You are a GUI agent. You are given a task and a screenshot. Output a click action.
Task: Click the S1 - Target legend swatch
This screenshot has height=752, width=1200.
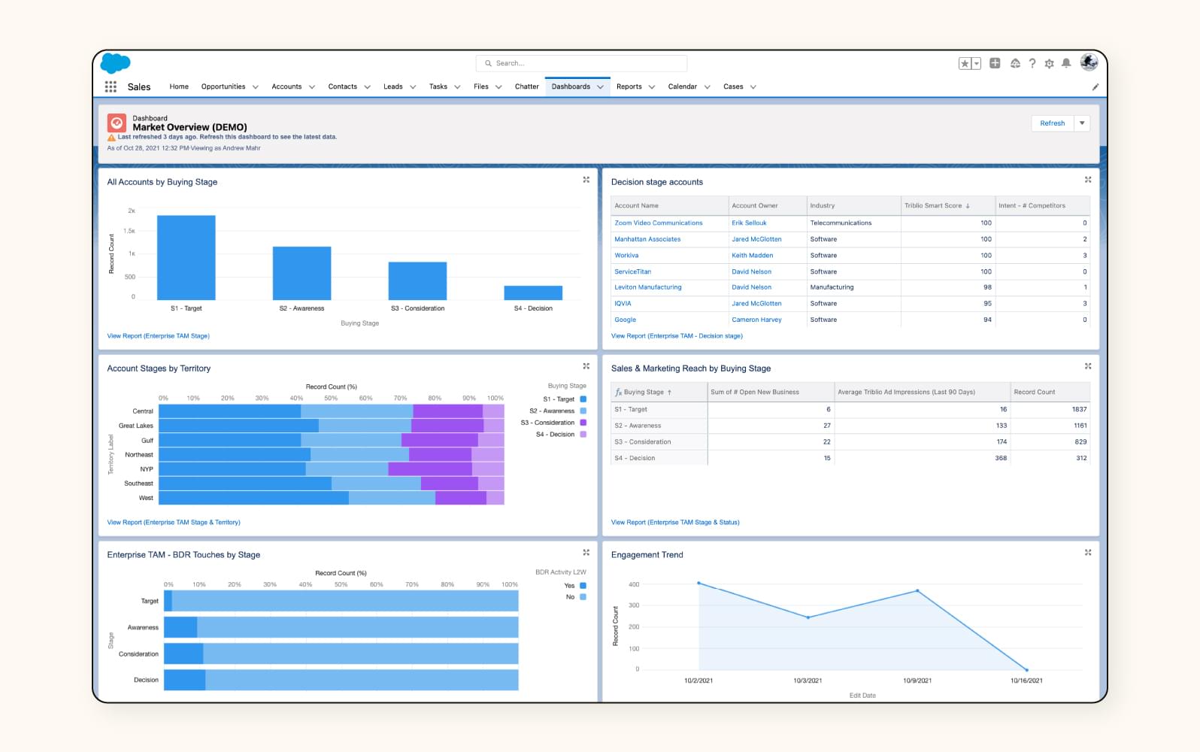(583, 399)
